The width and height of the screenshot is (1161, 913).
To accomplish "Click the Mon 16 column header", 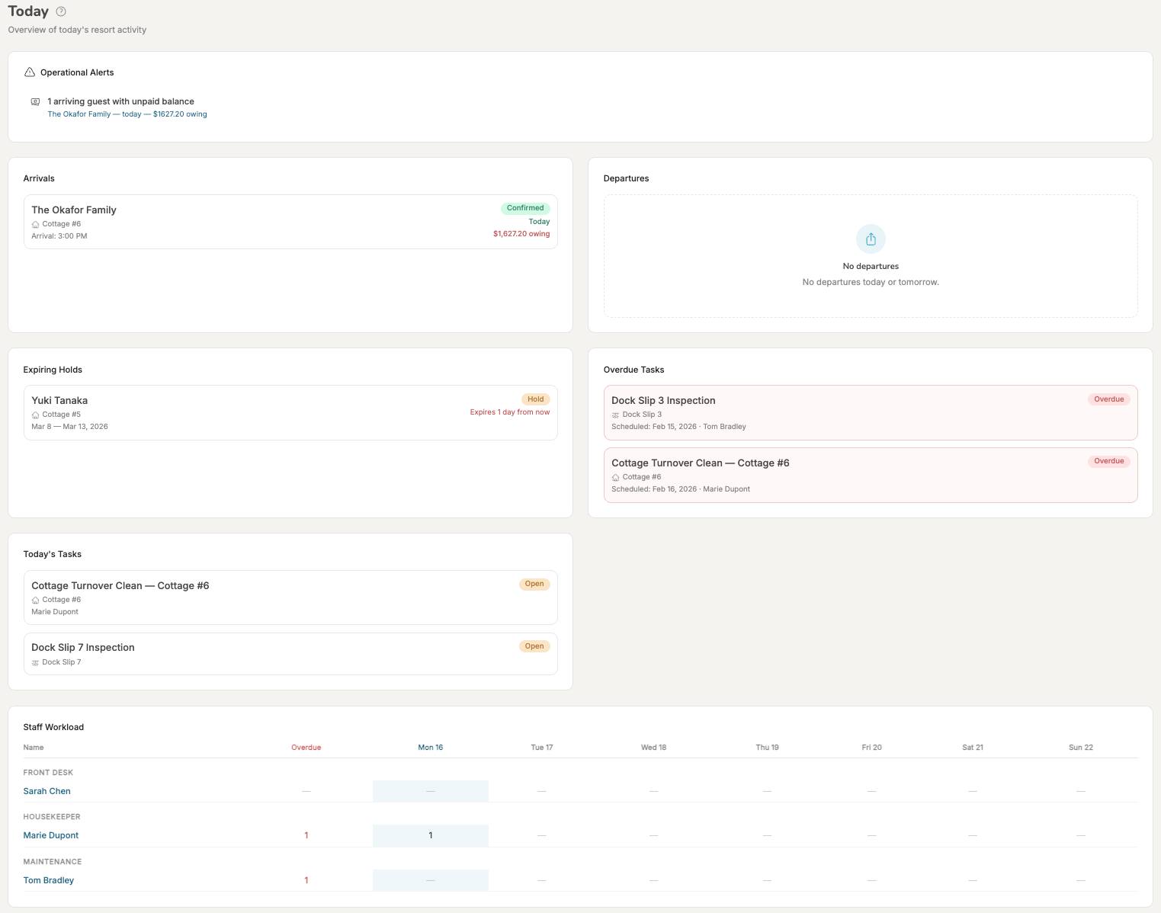I will [x=430, y=747].
